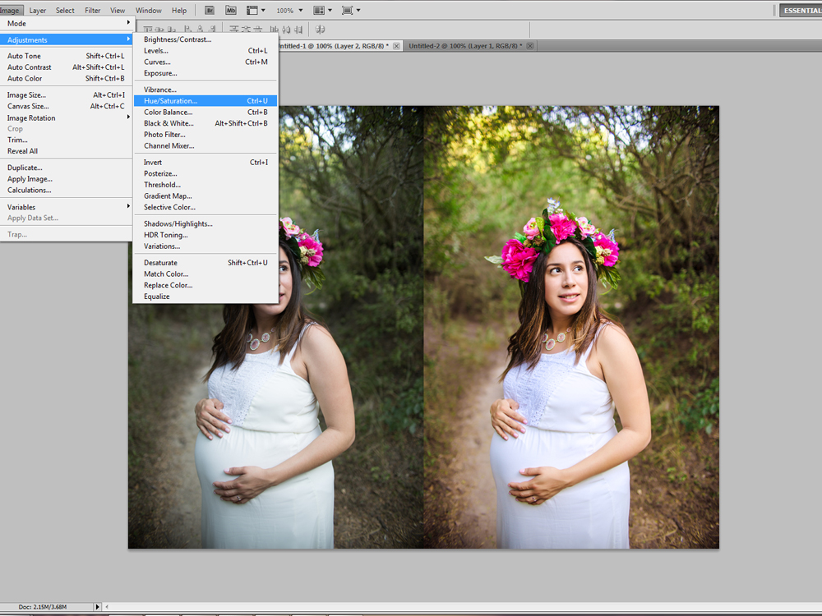Open the zoom level 100% dropdown
Screen dimensions: 822x616
pos(289,11)
